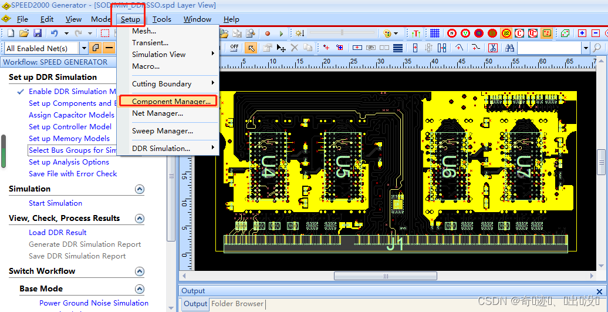Create a new file from toolbar
This screenshot has width=608, height=312.
click(x=11, y=33)
